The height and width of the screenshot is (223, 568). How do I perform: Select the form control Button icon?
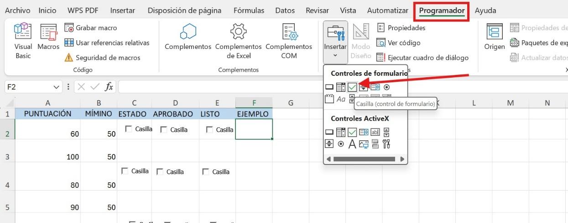point(329,87)
